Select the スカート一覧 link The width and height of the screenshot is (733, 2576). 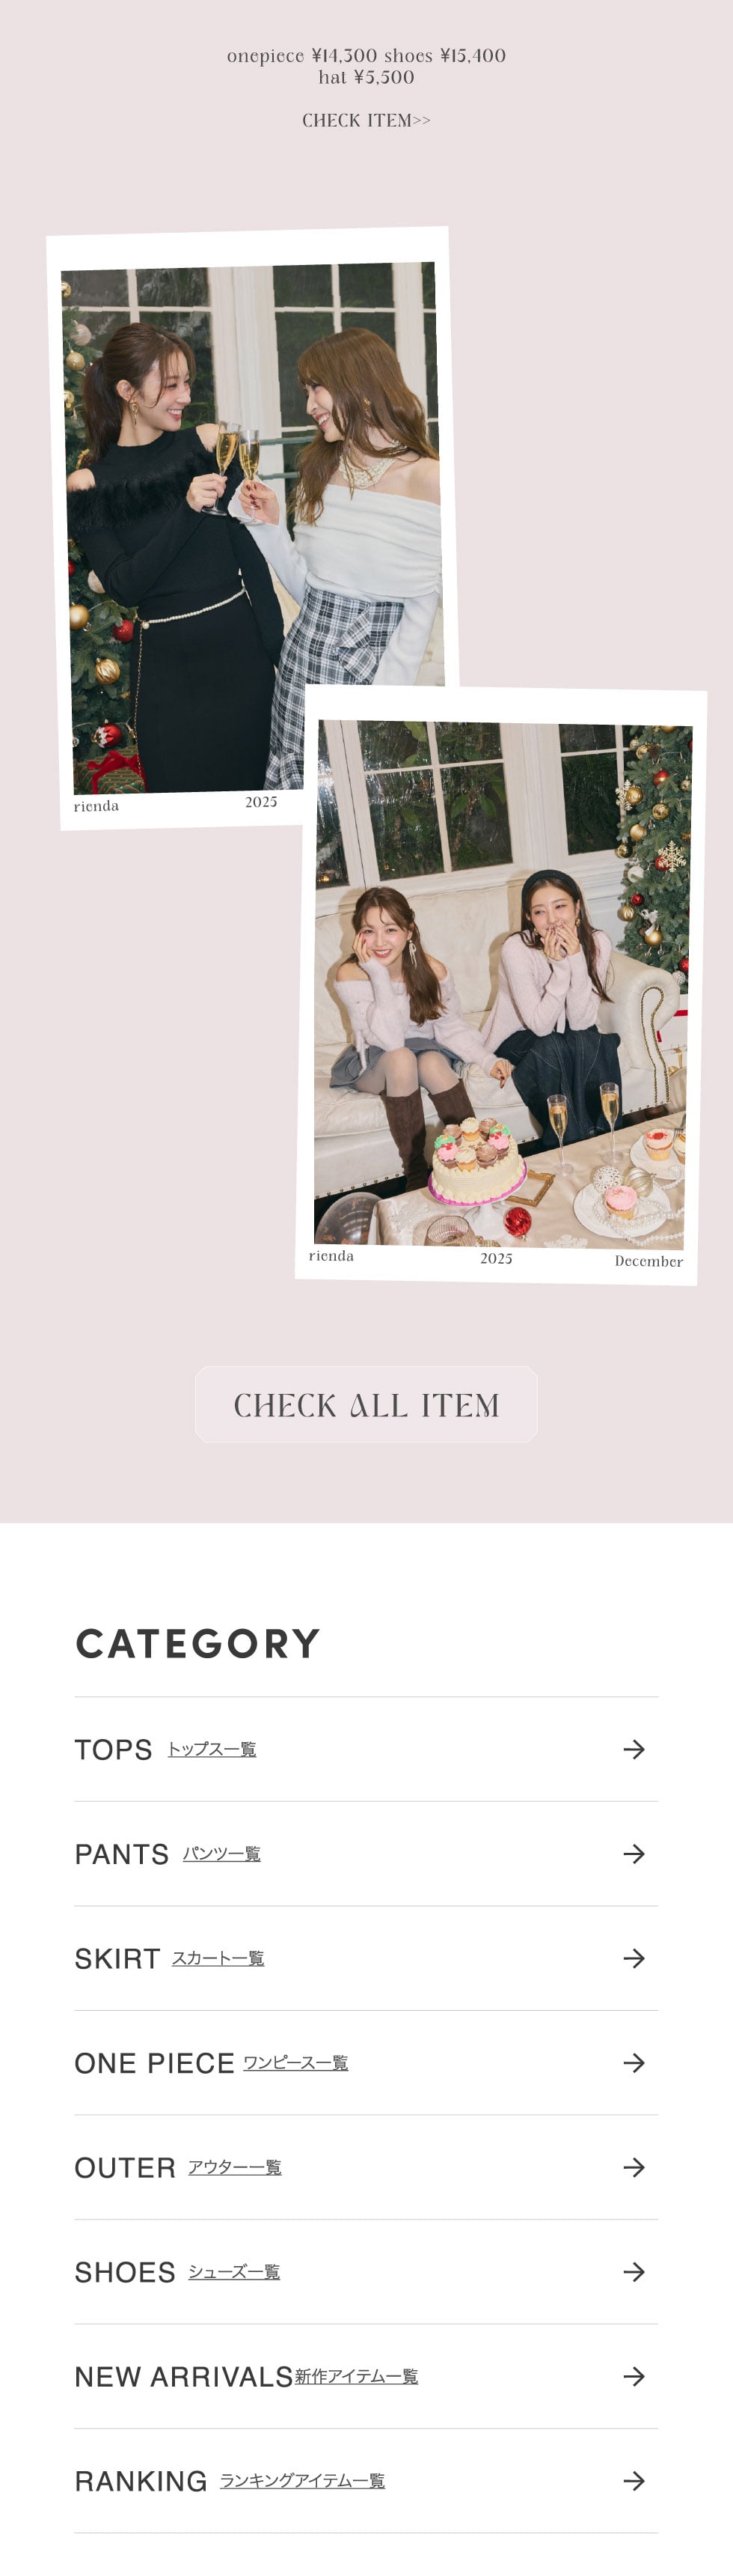[x=218, y=1958]
